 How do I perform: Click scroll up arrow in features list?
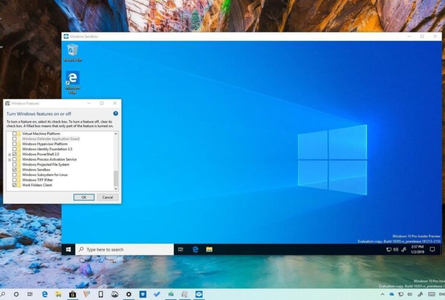click(116, 134)
